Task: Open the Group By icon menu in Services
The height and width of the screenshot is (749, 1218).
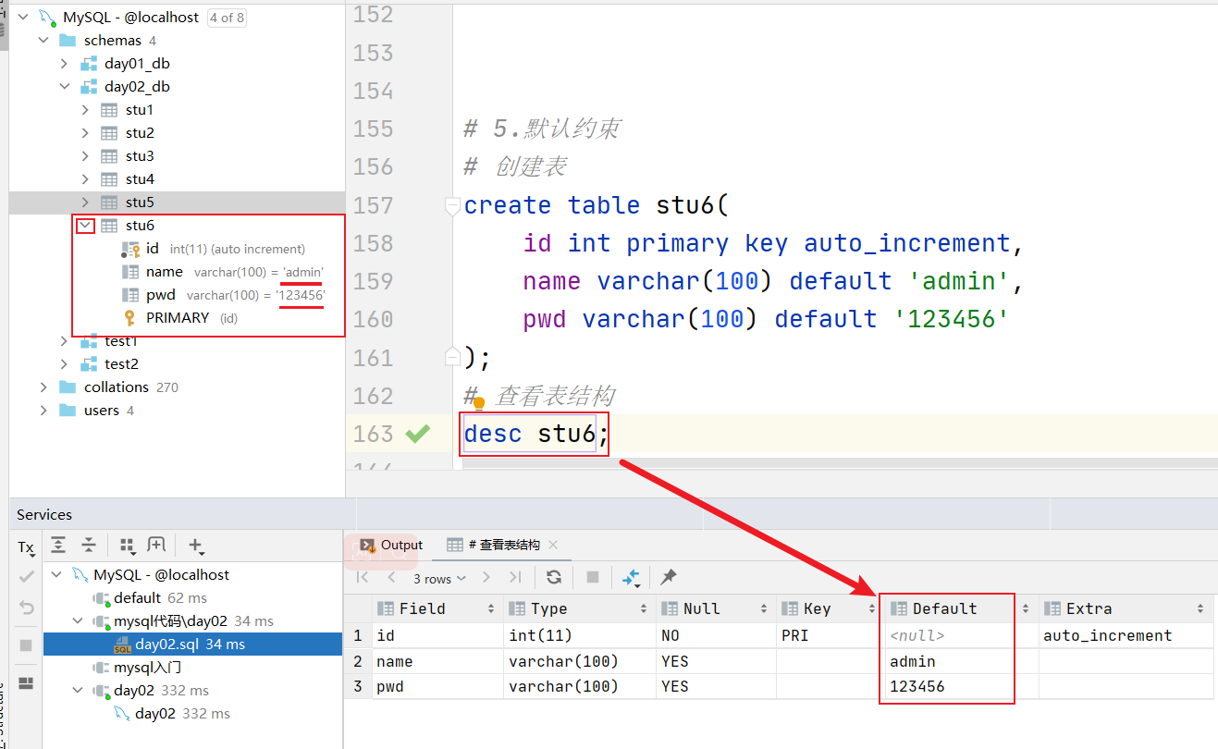Action: point(129,546)
